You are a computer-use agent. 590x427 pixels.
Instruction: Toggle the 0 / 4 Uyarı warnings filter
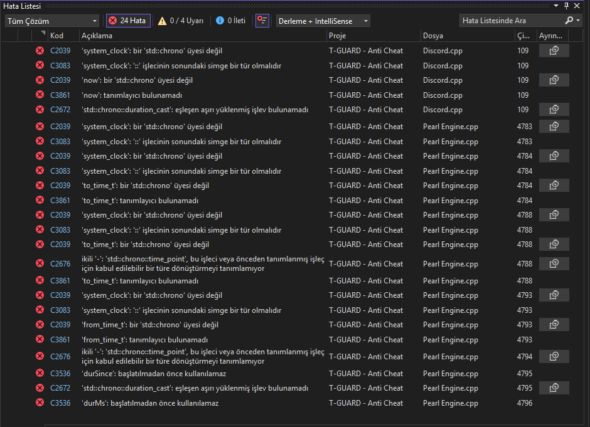(x=181, y=21)
